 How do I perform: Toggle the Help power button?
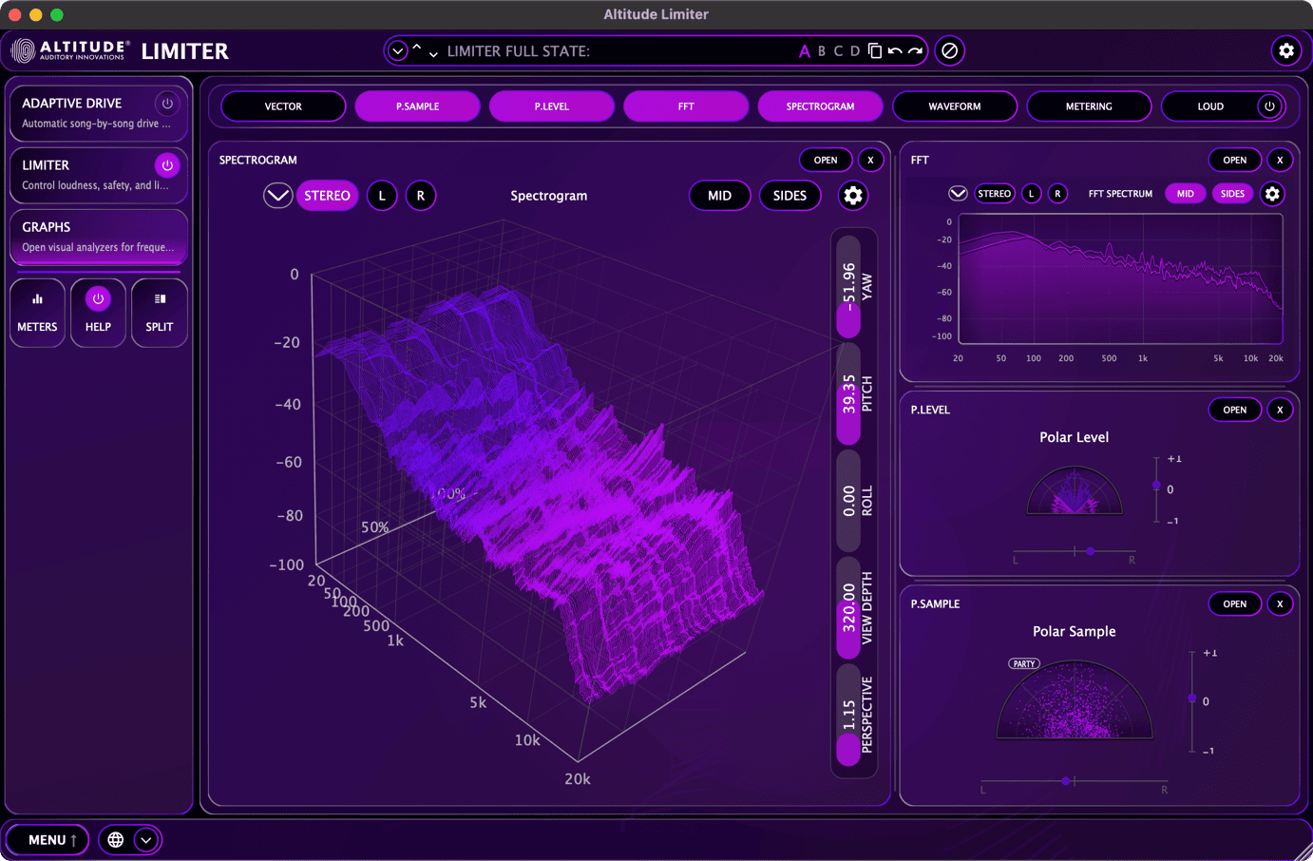[x=98, y=299]
